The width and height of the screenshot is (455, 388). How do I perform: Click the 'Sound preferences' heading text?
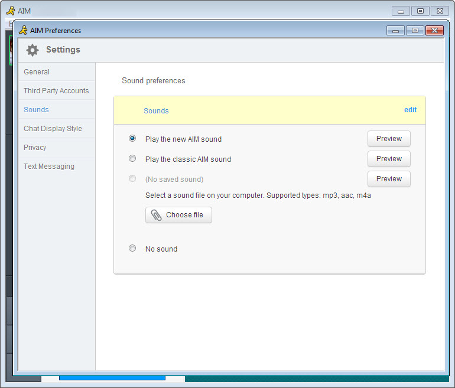[154, 81]
